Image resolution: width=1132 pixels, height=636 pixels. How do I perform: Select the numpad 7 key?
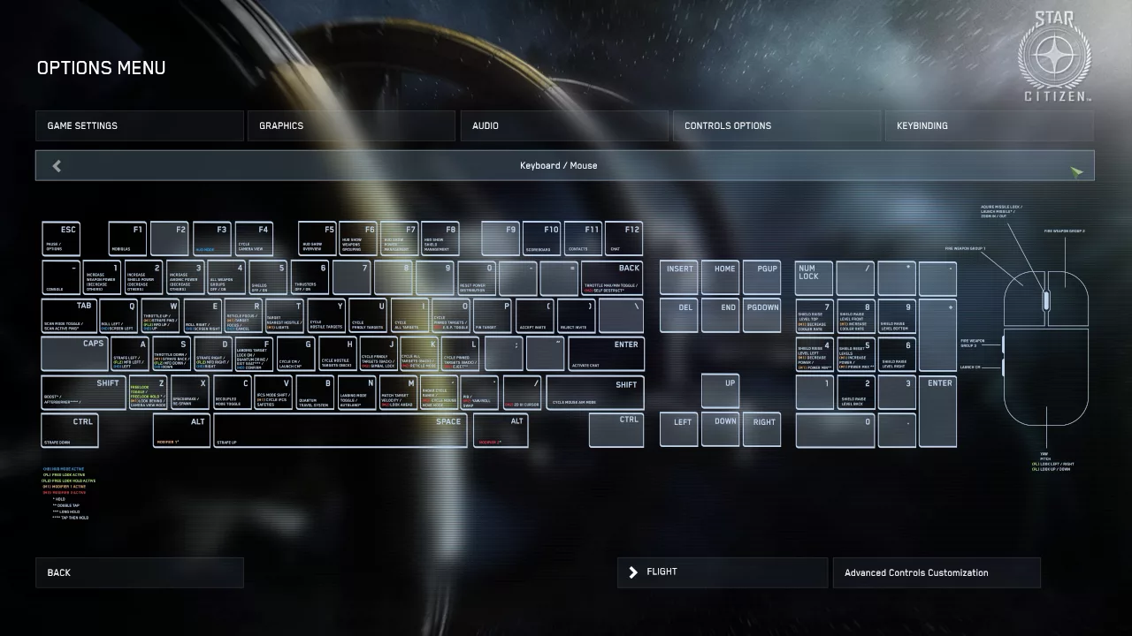[815, 315]
